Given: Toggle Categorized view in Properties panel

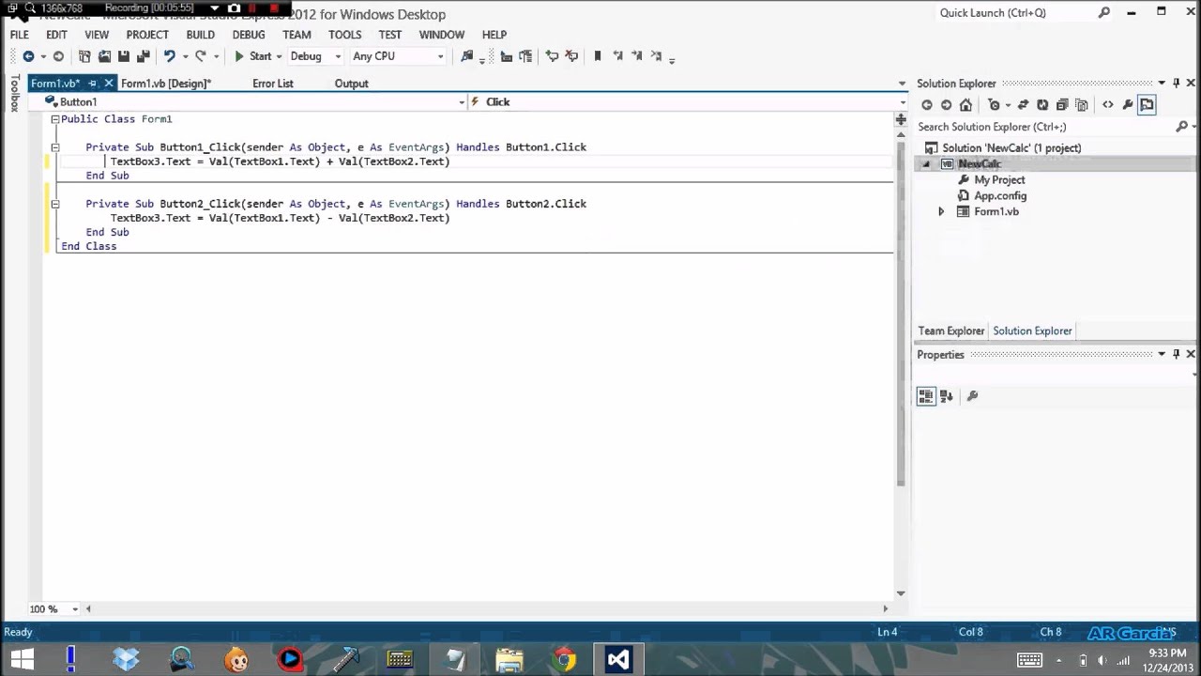Looking at the screenshot, I should tap(926, 396).
